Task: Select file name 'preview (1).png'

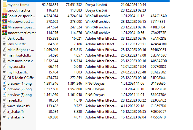Action: pyautogui.click(x=20, y=84)
